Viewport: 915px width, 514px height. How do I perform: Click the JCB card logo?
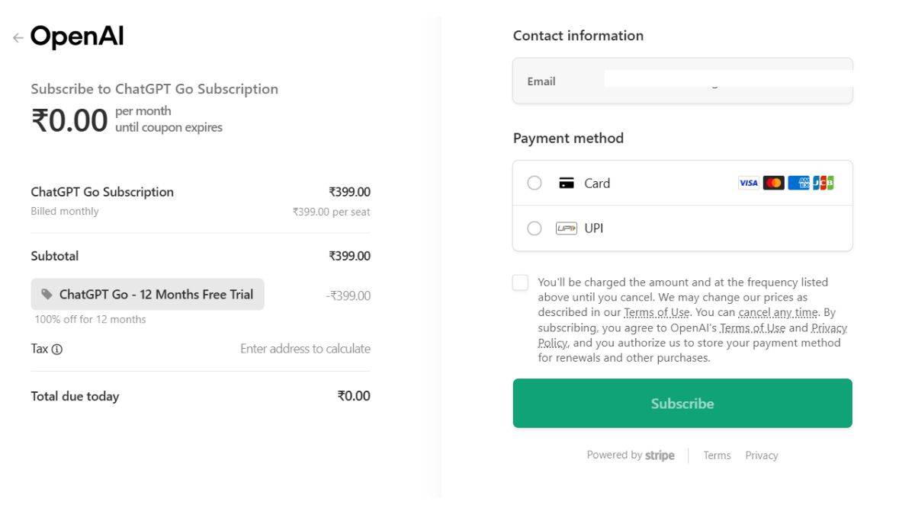823,183
